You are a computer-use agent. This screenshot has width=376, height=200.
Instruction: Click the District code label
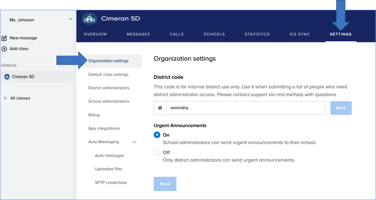[168, 77]
